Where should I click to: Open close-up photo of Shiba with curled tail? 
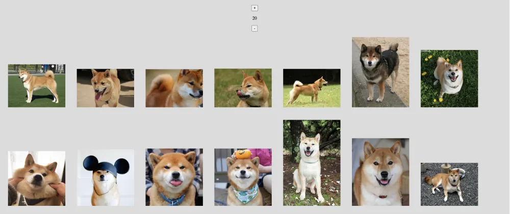pos(174,88)
